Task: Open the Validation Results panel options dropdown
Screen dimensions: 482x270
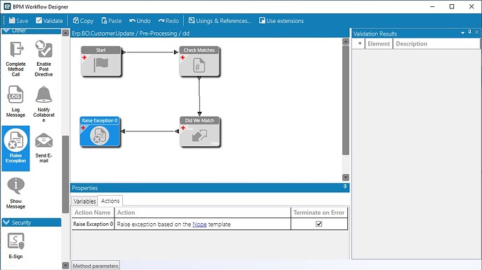Action: [x=462, y=33]
